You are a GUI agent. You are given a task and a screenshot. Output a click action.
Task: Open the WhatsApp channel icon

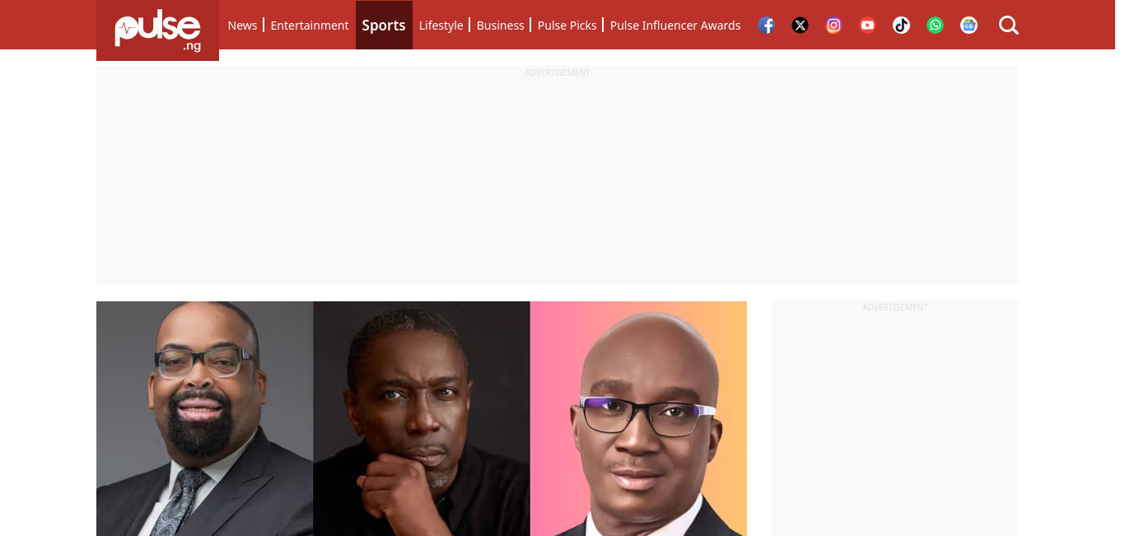click(x=935, y=26)
